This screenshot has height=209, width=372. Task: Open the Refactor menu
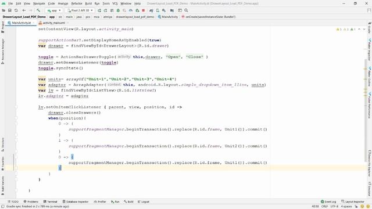pos(77,3)
